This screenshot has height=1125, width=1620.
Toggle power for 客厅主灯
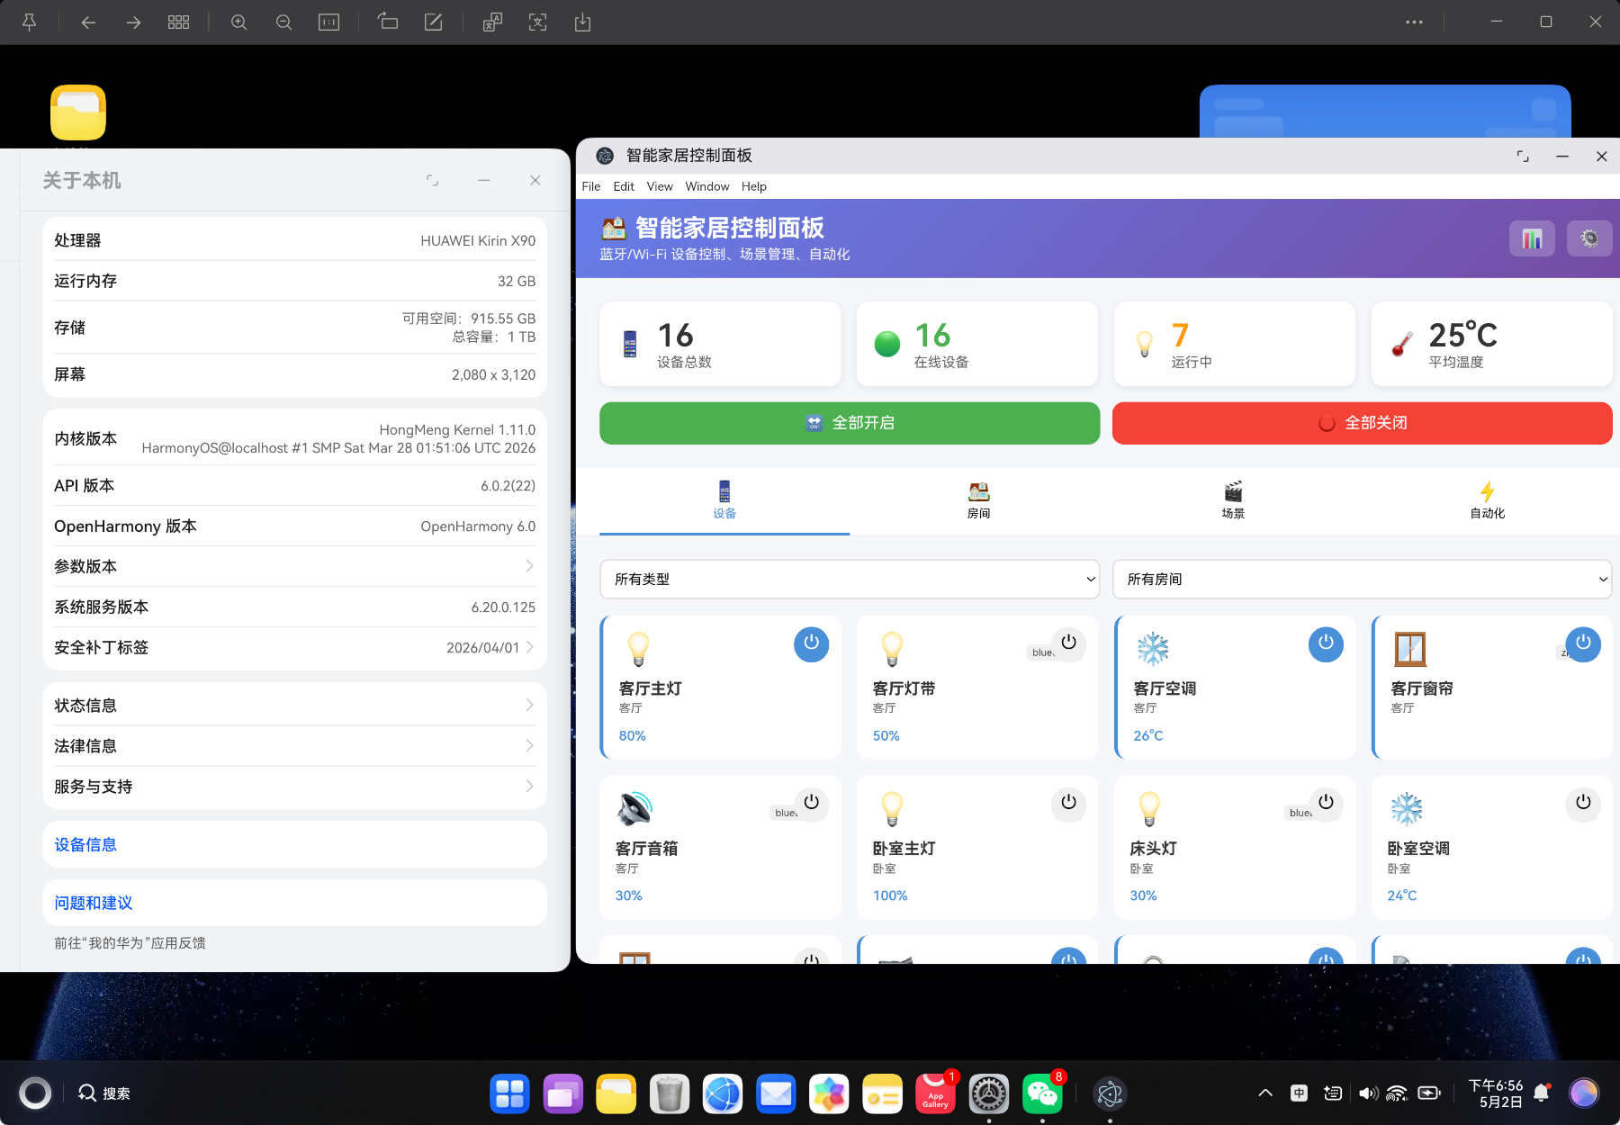pyautogui.click(x=811, y=643)
